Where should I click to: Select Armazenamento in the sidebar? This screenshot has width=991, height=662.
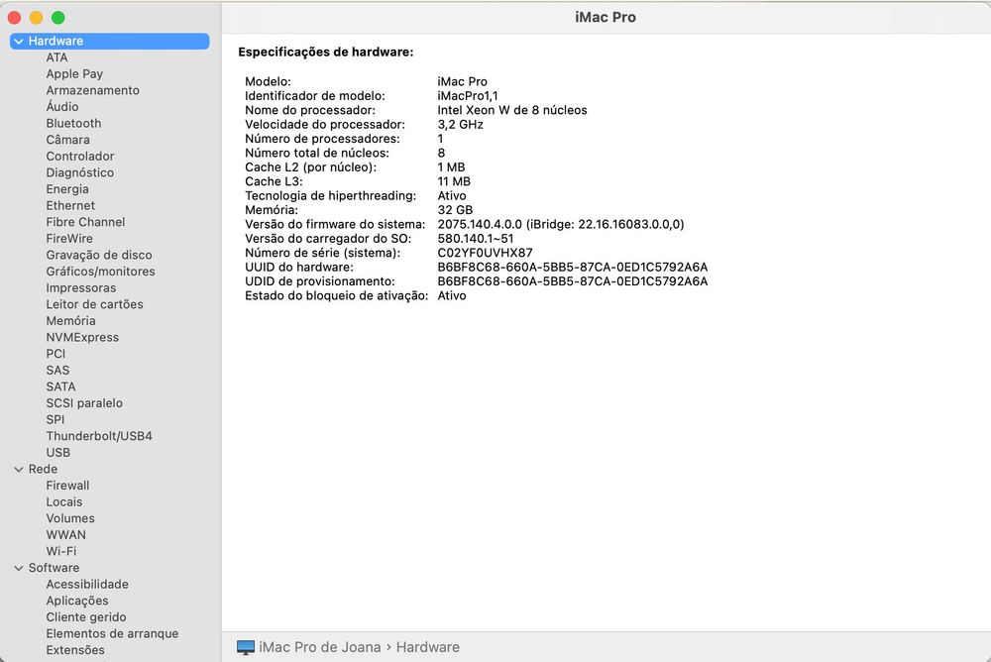(x=92, y=90)
